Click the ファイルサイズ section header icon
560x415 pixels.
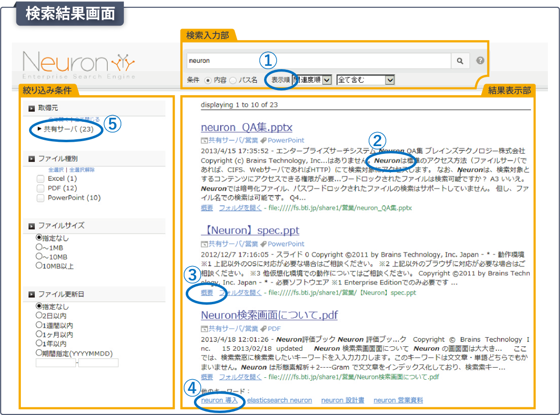click(31, 226)
